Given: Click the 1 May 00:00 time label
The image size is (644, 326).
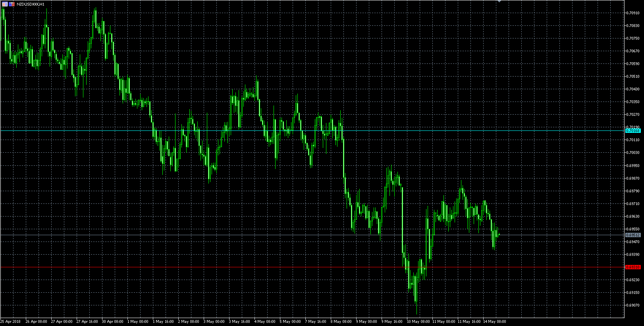Looking at the screenshot, I should coord(138,322).
